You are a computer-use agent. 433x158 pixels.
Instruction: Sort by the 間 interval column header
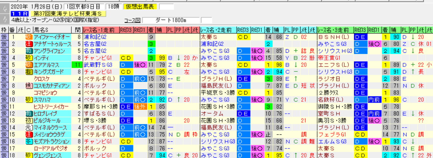point(78,30)
